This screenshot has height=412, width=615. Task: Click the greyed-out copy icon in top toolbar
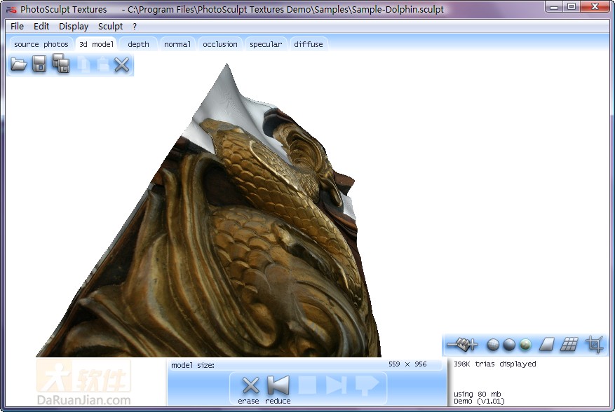[x=83, y=64]
